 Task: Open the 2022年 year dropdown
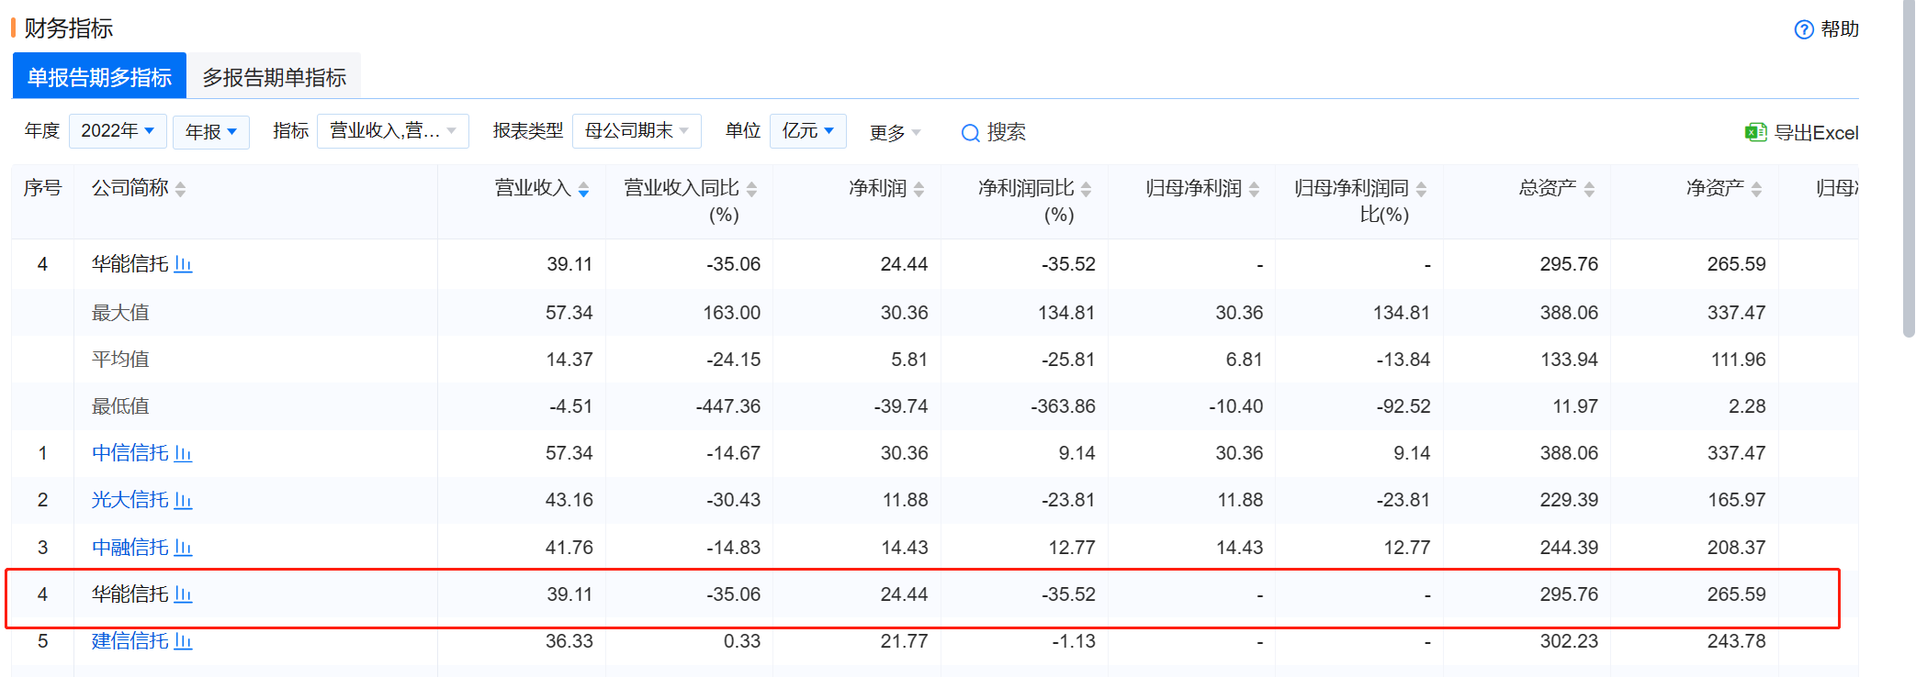click(x=118, y=131)
